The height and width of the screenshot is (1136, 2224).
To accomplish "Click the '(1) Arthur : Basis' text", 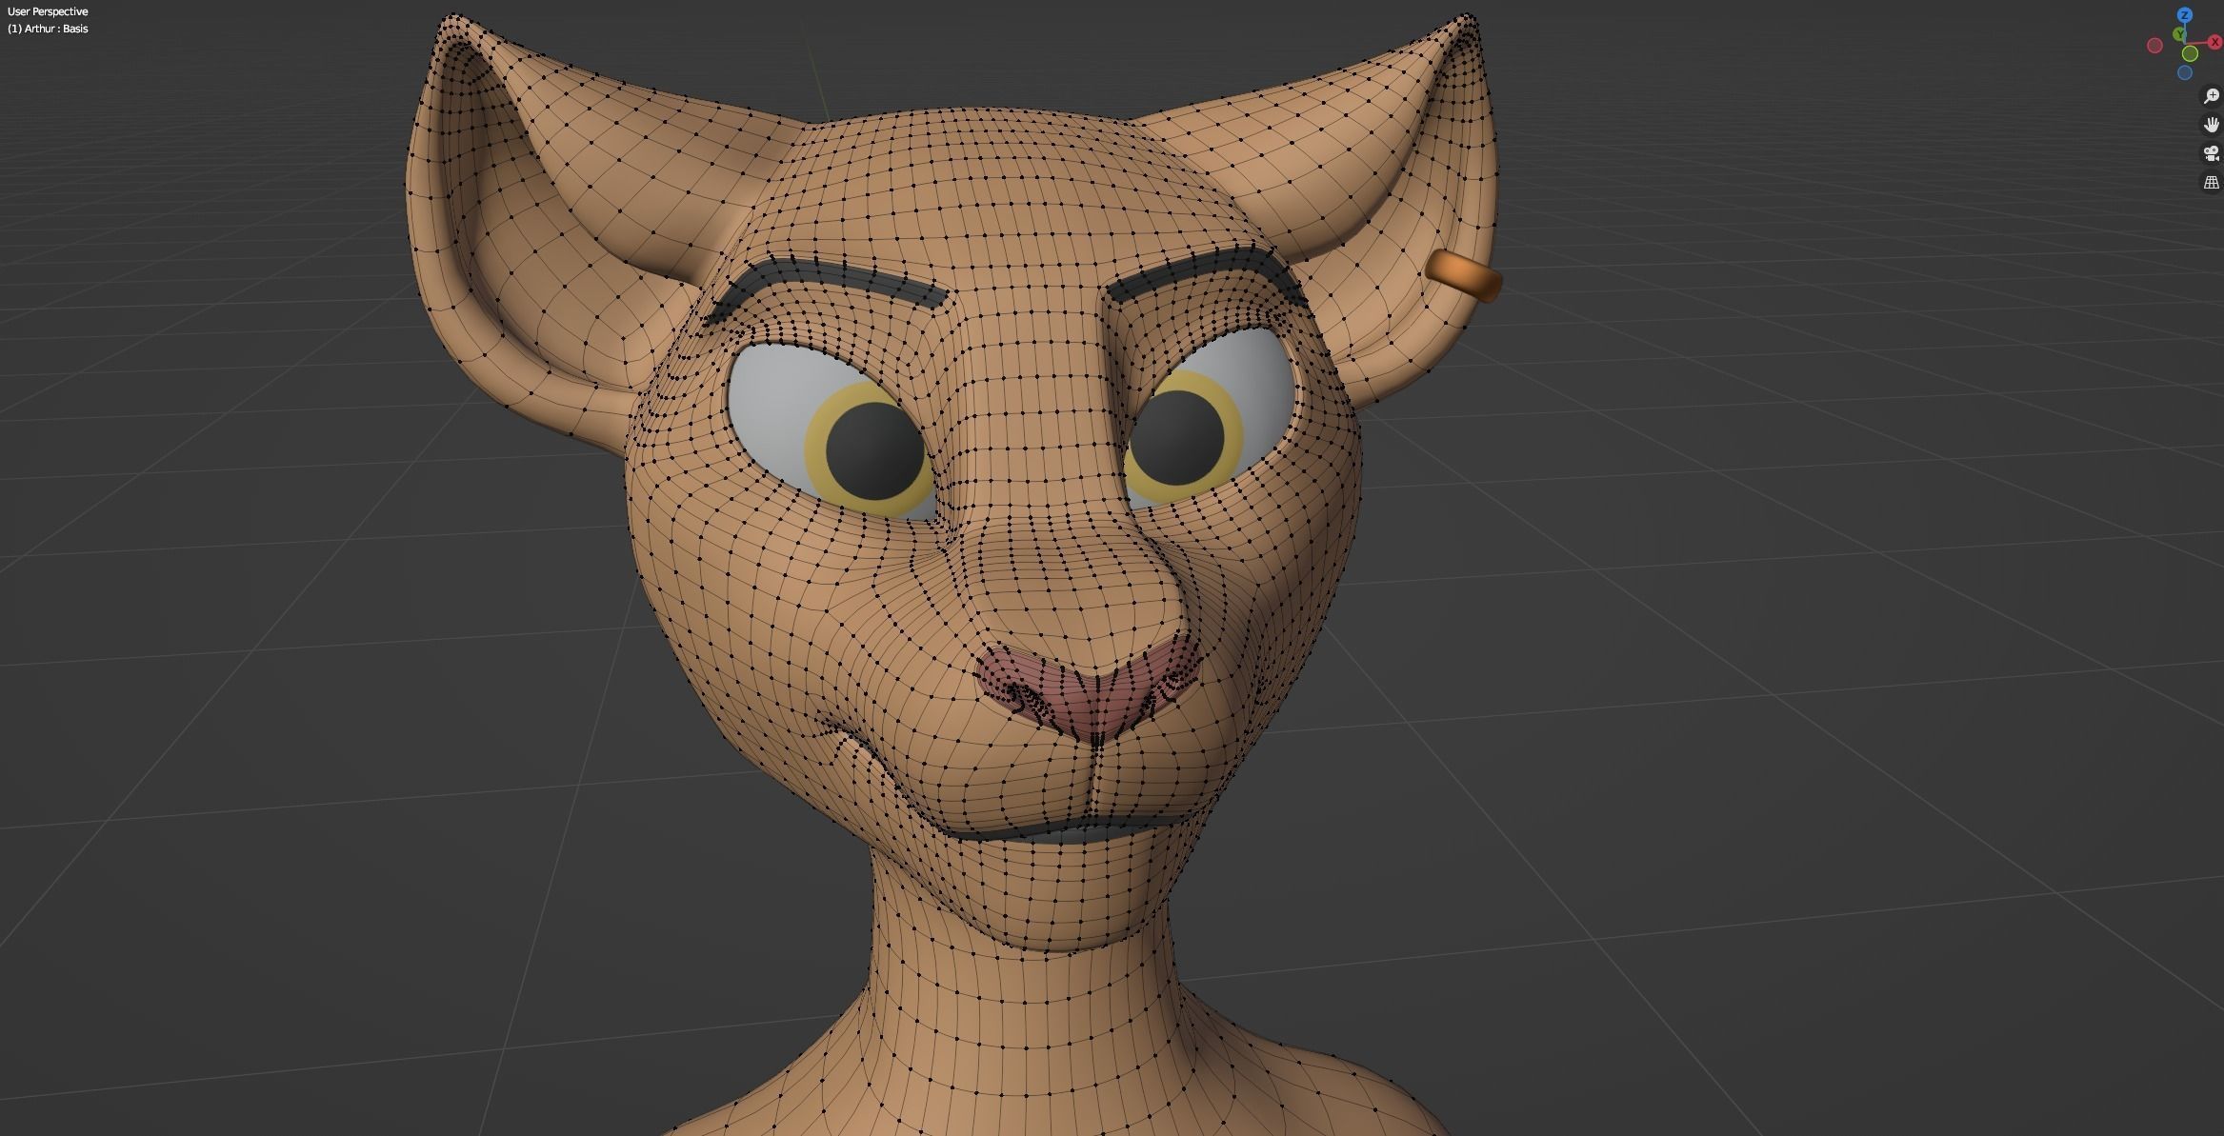I will click(48, 29).
